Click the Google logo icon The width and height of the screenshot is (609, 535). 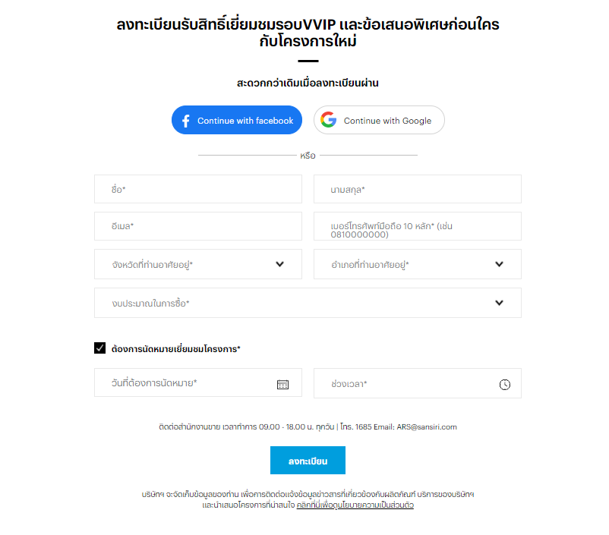(x=329, y=120)
